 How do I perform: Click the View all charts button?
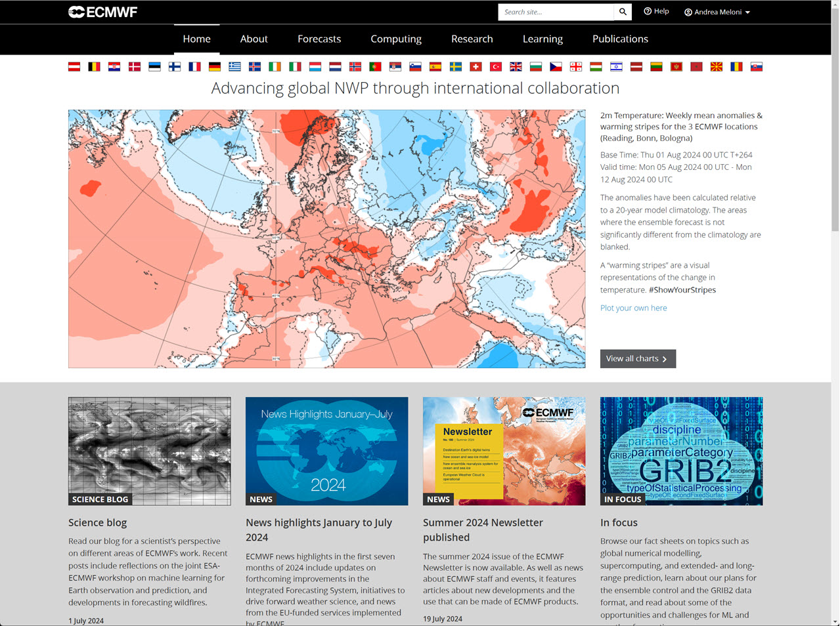(637, 359)
